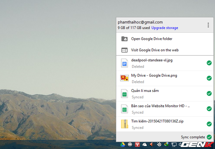The height and width of the screenshot is (149, 215).
Task: Click the Google Drive tray icon
Action: (123, 145)
